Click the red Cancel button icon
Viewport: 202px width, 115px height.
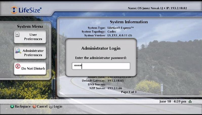pyautogui.click(x=34, y=106)
